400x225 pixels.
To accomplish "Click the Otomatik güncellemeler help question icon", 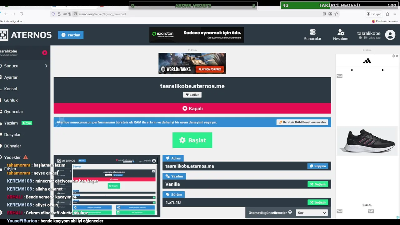I will [x=290, y=212].
